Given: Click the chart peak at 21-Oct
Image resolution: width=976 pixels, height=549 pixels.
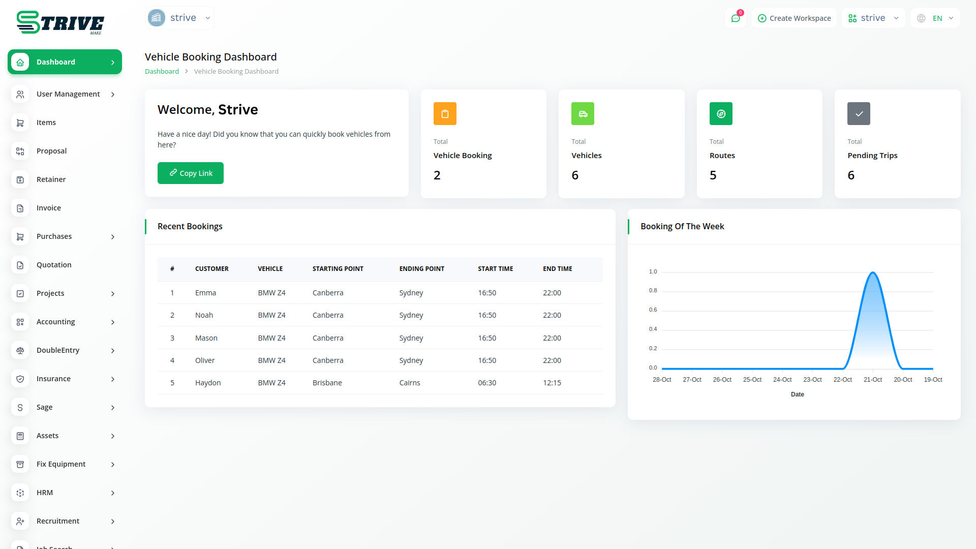Looking at the screenshot, I should 873,273.
